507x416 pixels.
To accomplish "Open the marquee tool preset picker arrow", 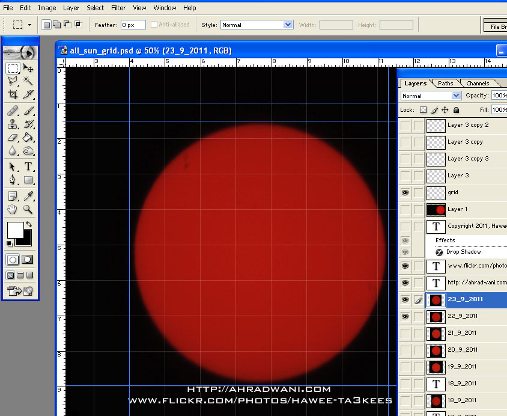I will 30,25.
